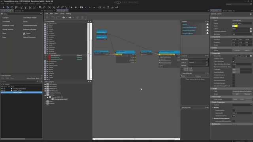Image resolution: width=253 pixels, height=142 pixels.
Task: Click the Components list vertical scrollbar
Action: (x=91, y=51)
